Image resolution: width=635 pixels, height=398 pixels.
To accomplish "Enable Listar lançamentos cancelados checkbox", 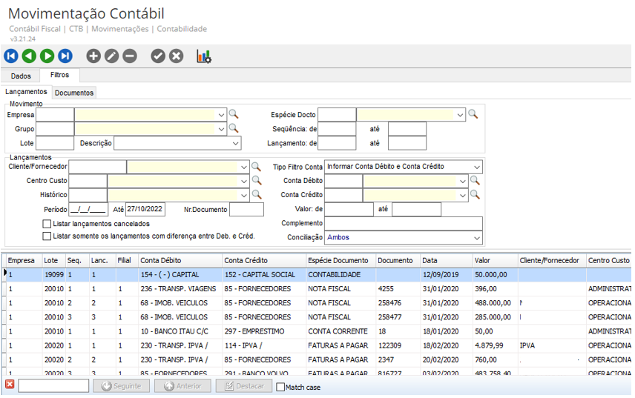I will click(47, 224).
